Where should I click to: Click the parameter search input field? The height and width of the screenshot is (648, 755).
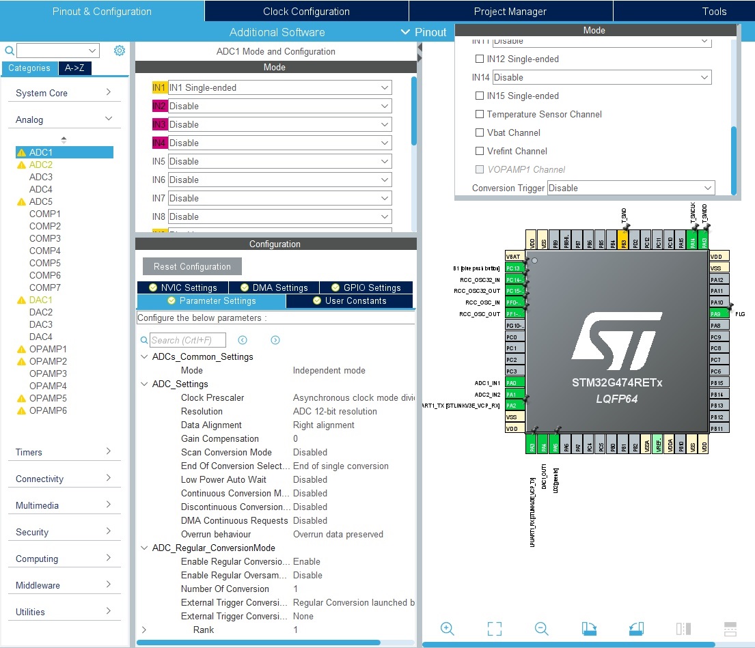point(188,340)
